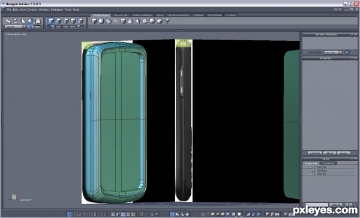The image size is (360, 218).
Task: Toggle visibility of Form0 in scene tree
Action: point(310,167)
